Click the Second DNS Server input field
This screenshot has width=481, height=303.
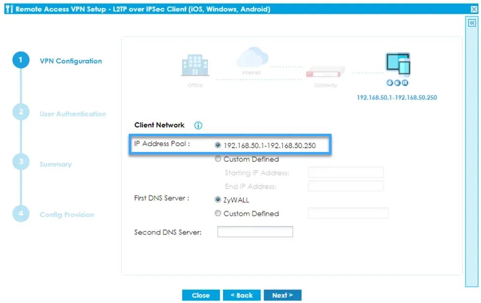[255, 231]
